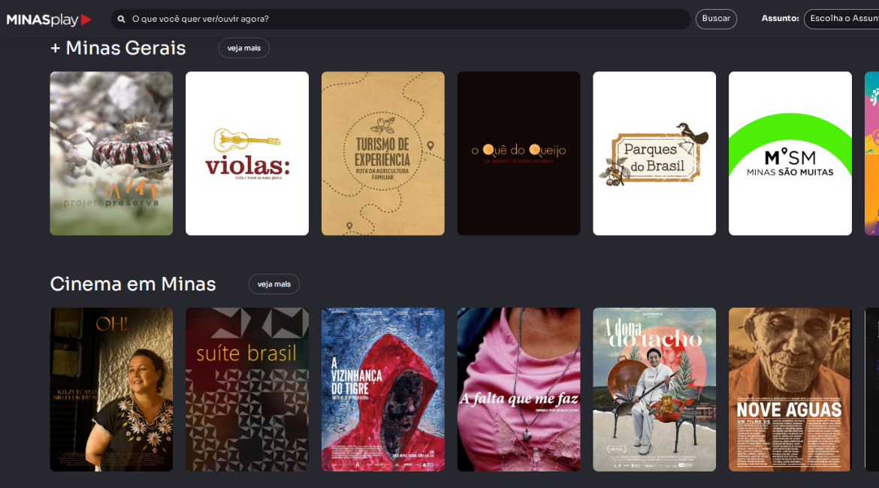Screen dimensions: 879x488
Task: Open the OH! movie poster
Action: click(111, 390)
